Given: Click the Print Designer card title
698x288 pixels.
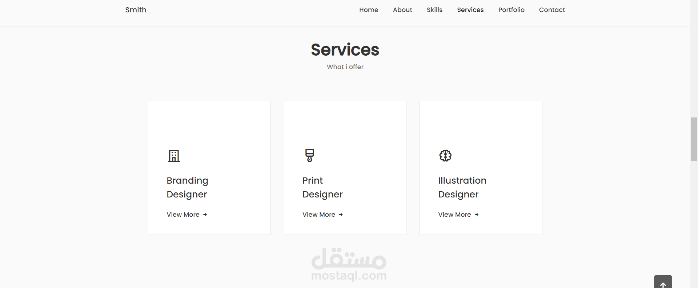Looking at the screenshot, I should (322, 187).
